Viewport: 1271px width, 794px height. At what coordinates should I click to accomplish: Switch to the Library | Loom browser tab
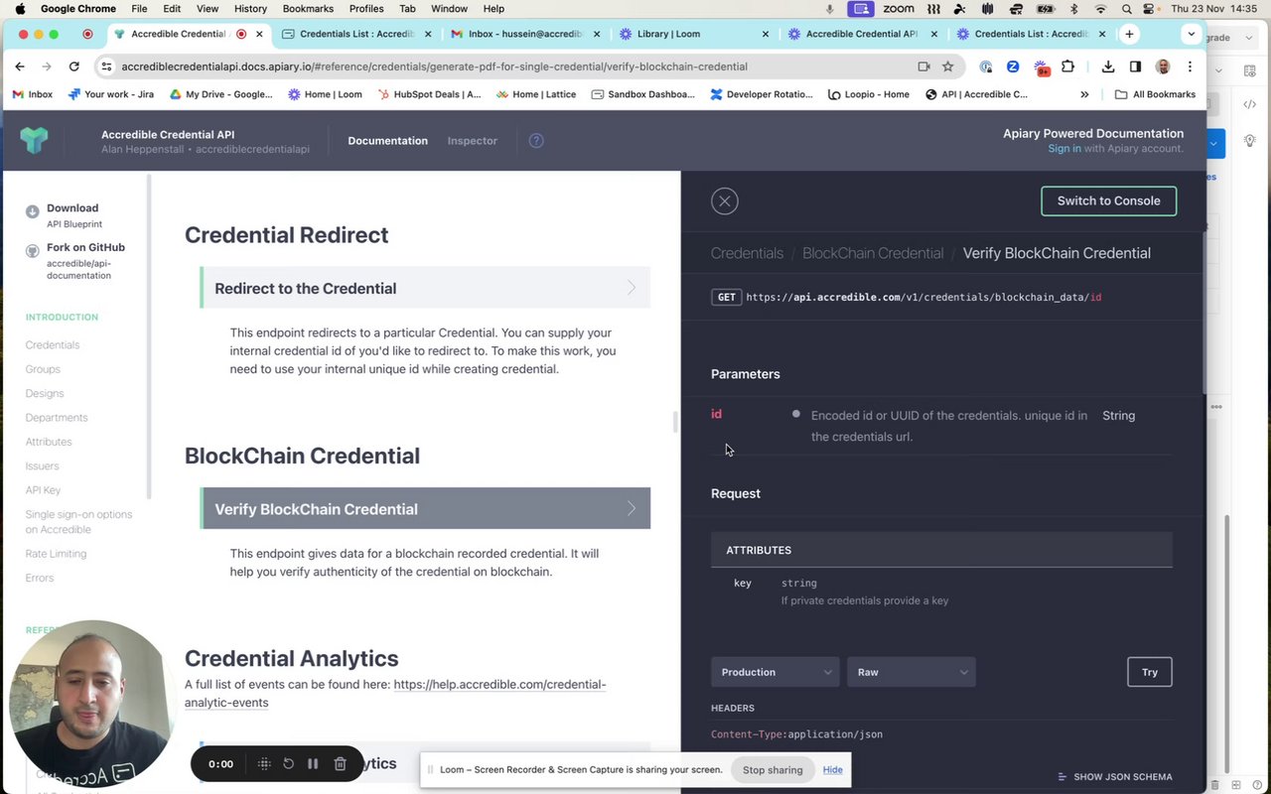(x=694, y=34)
